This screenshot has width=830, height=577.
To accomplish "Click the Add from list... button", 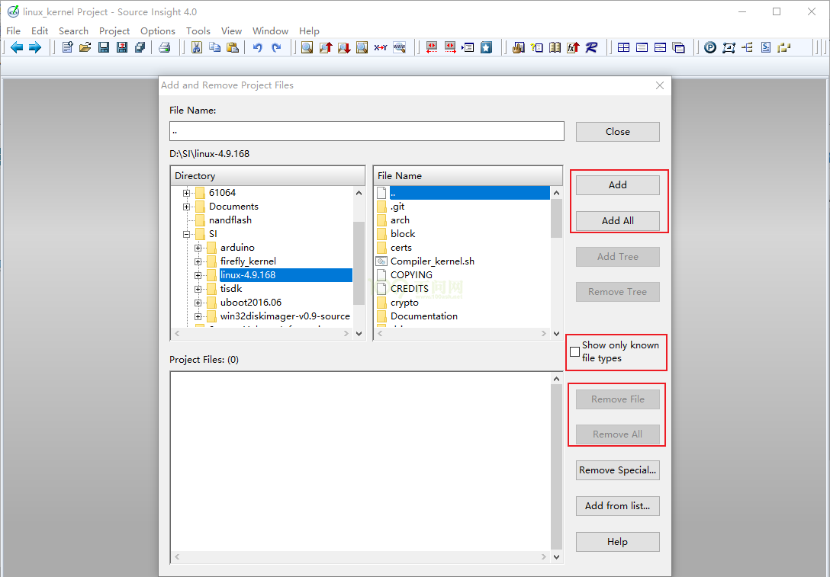I will click(618, 506).
